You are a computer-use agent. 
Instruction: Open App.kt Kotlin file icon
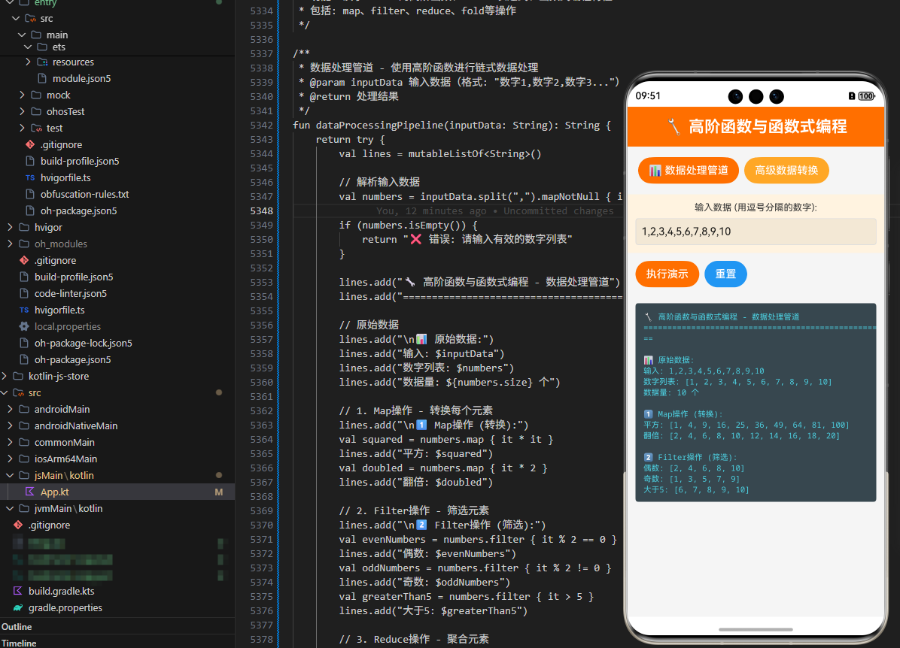30,492
